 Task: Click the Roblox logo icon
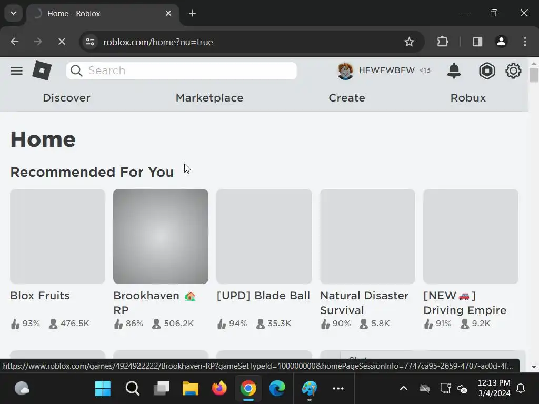(x=42, y=70)
